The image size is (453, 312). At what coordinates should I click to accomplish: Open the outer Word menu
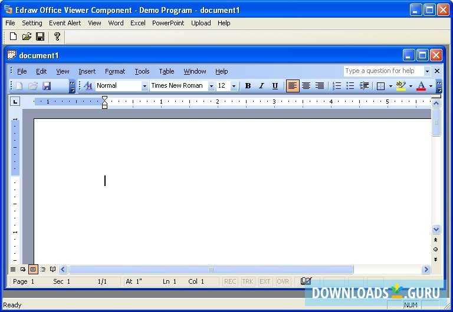coord(116,23)
